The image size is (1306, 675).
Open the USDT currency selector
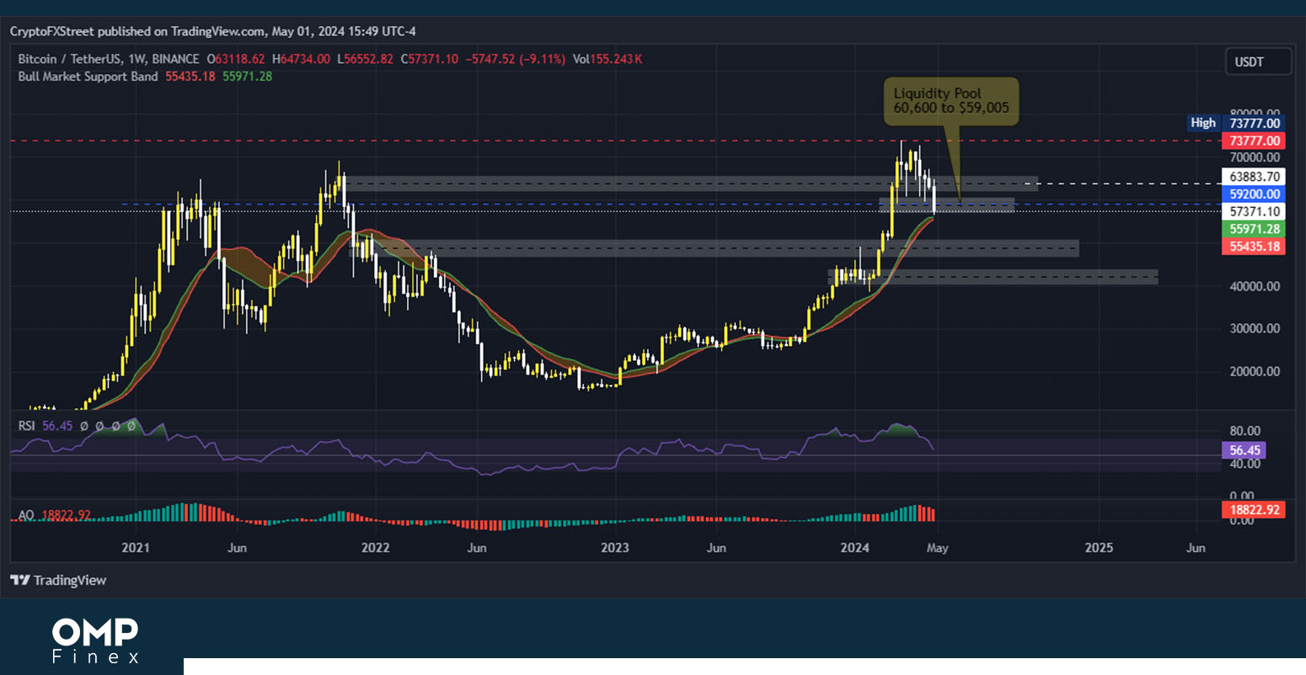[1257, 61]
